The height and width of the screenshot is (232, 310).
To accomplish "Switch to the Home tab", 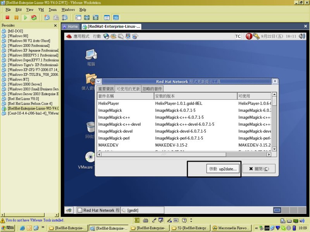I will pos(71,26).
